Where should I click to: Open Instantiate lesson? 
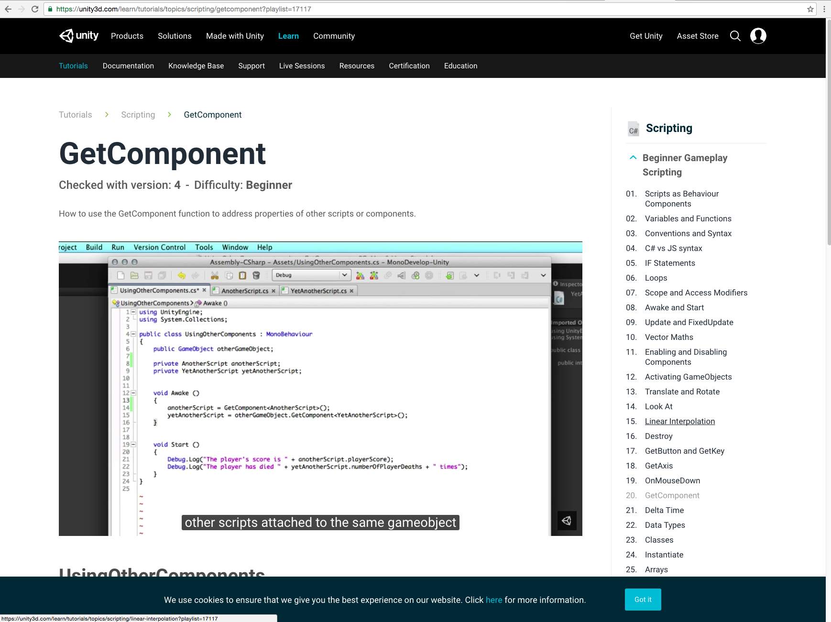click(664, 555)
